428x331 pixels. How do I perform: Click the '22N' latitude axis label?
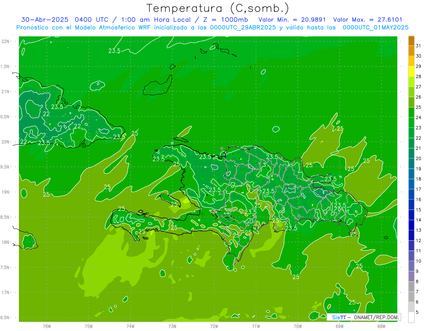(6, 41)
